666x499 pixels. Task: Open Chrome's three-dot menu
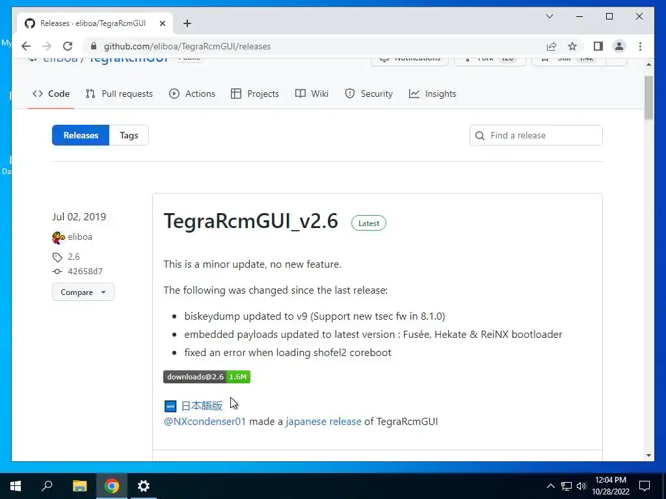(x=640, y=46)
